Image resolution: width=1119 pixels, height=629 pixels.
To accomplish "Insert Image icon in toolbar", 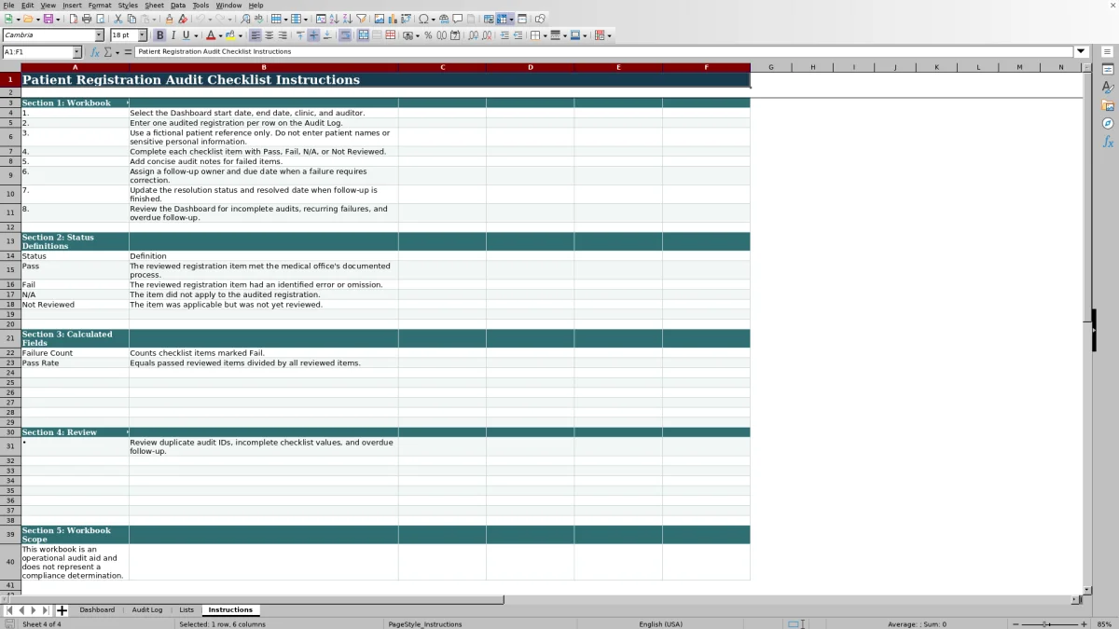I will (x=380, y=19).
